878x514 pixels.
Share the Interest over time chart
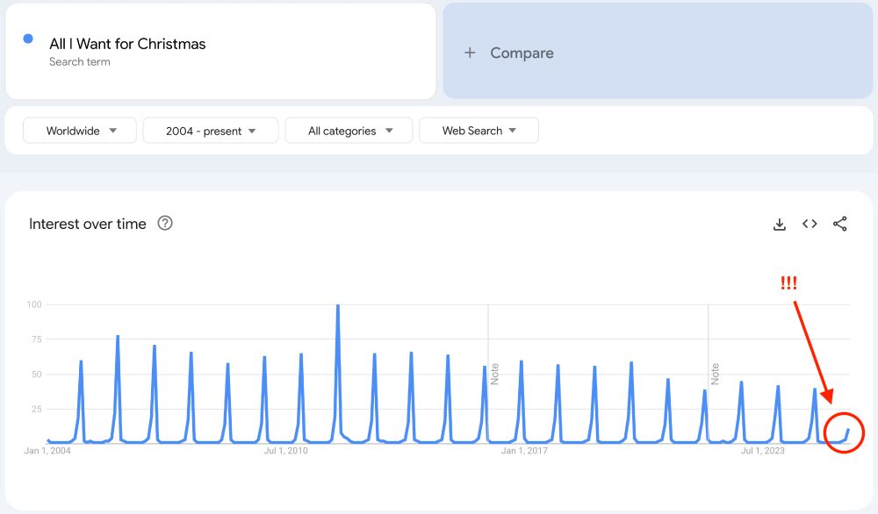coord(839,224)
